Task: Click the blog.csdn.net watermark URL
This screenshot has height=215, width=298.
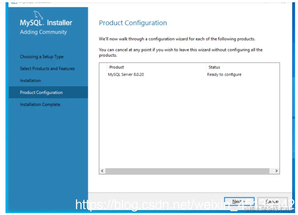Action: (184, 204)
